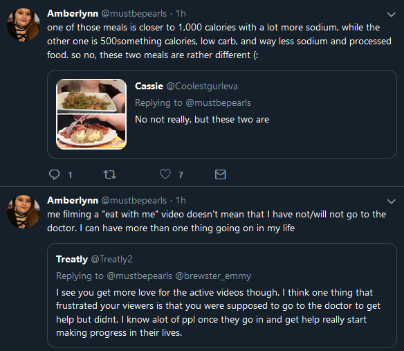Open the first tweet's 1h timestamp
The image size is (404, 351).
pos(181,13)
